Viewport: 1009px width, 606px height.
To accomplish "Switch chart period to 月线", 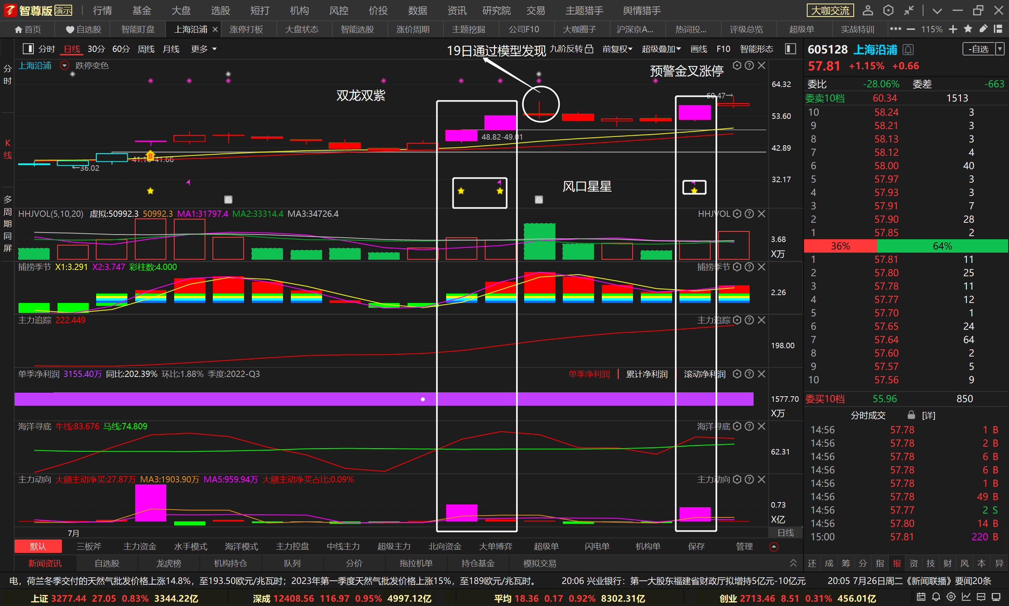I will click(x=171, y=49).
